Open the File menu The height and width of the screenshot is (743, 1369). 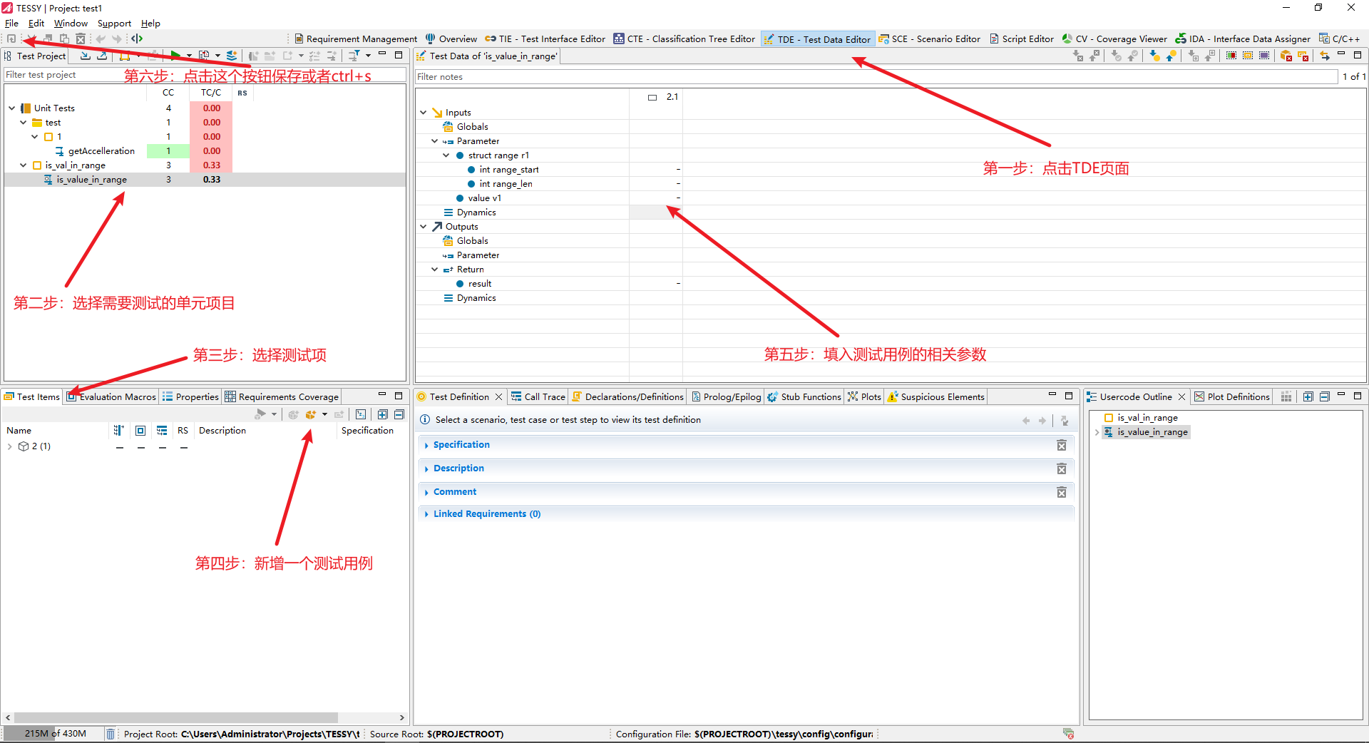pos(11,23)
